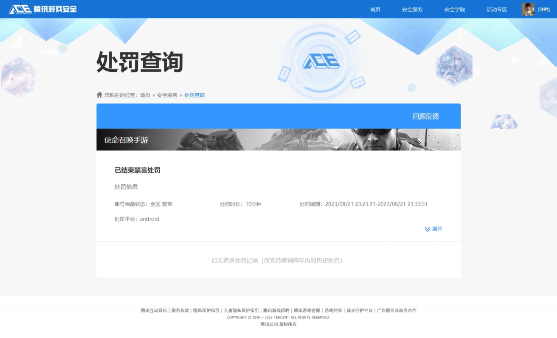557x338 pixels.
Task: Open the 首页 nav menu item
Action: click(375, 9)
